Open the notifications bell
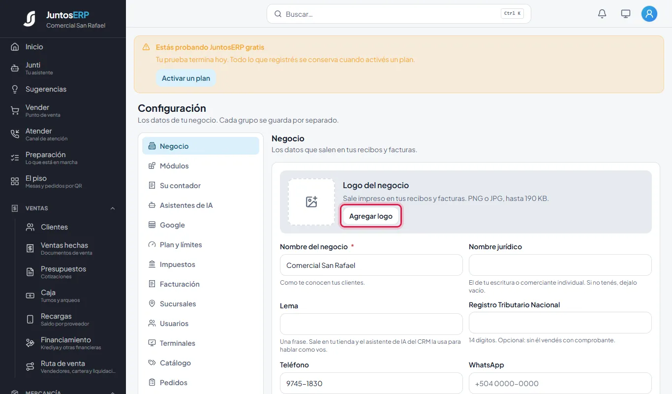The image size is (672, 394). (x=602, y=14)
